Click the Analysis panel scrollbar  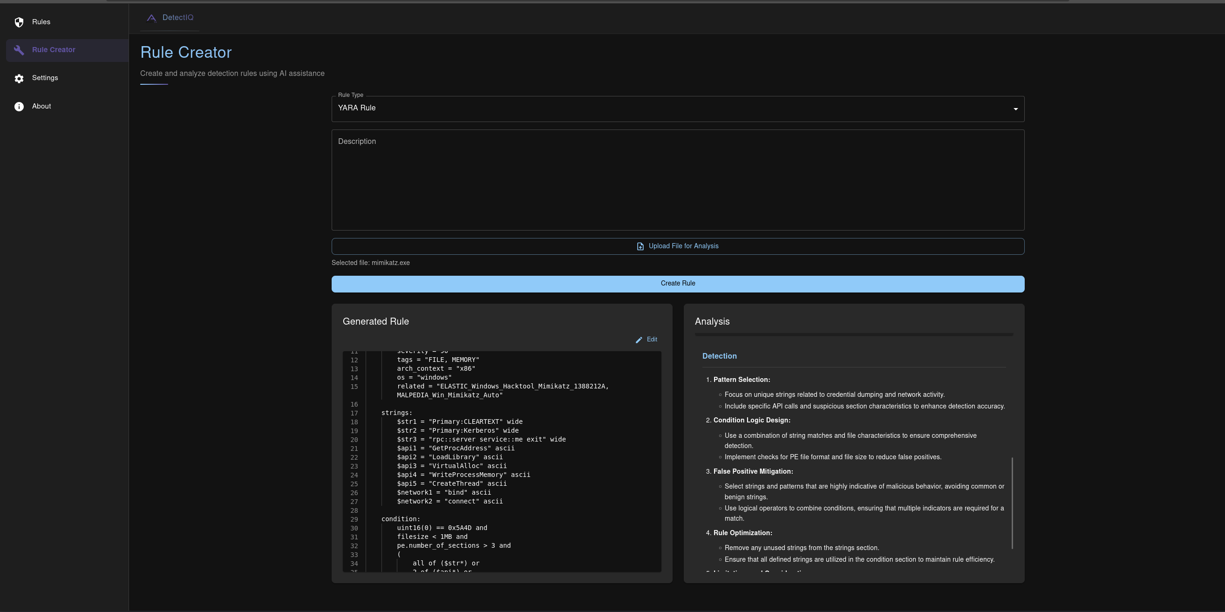pos(1012,503)
